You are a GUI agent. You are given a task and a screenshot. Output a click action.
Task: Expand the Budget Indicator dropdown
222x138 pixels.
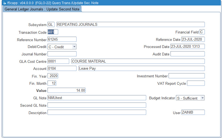click(x=202, y=98)
